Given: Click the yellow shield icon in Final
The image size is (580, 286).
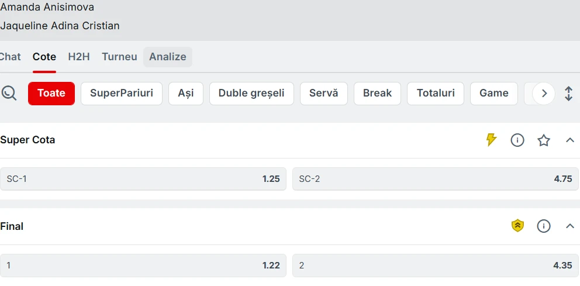Looking at the screenshot, I should coord(517,226).
